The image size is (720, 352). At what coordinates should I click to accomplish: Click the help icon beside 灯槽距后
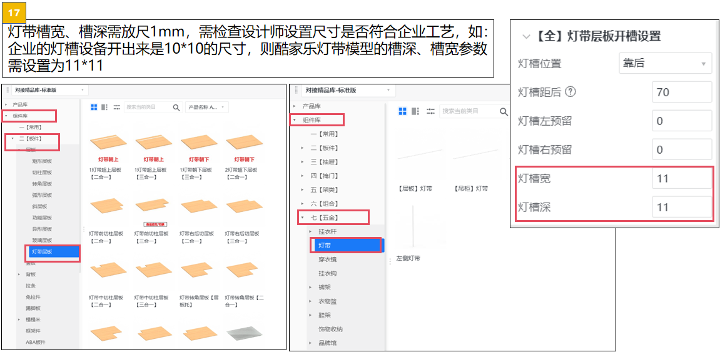[x=570, y=92]
